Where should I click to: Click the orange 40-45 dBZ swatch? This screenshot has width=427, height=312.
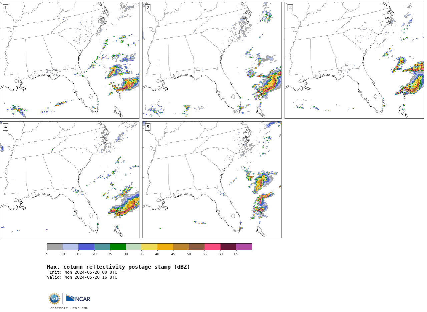point(165,247)
